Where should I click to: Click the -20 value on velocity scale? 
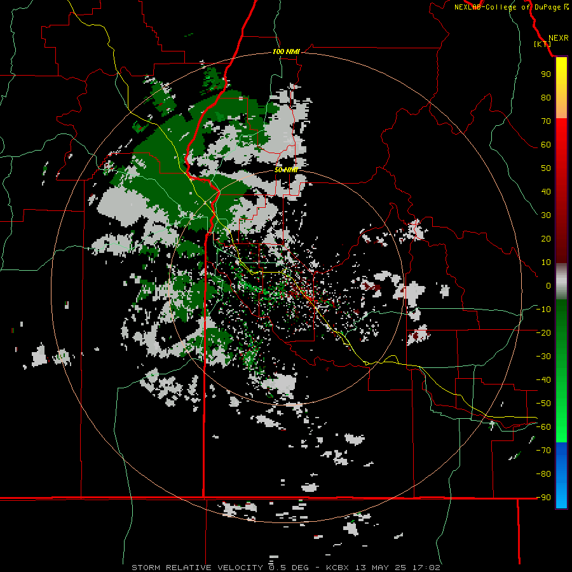point(543,332)
